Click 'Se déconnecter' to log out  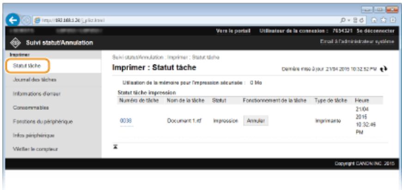(x=375, y=31)
